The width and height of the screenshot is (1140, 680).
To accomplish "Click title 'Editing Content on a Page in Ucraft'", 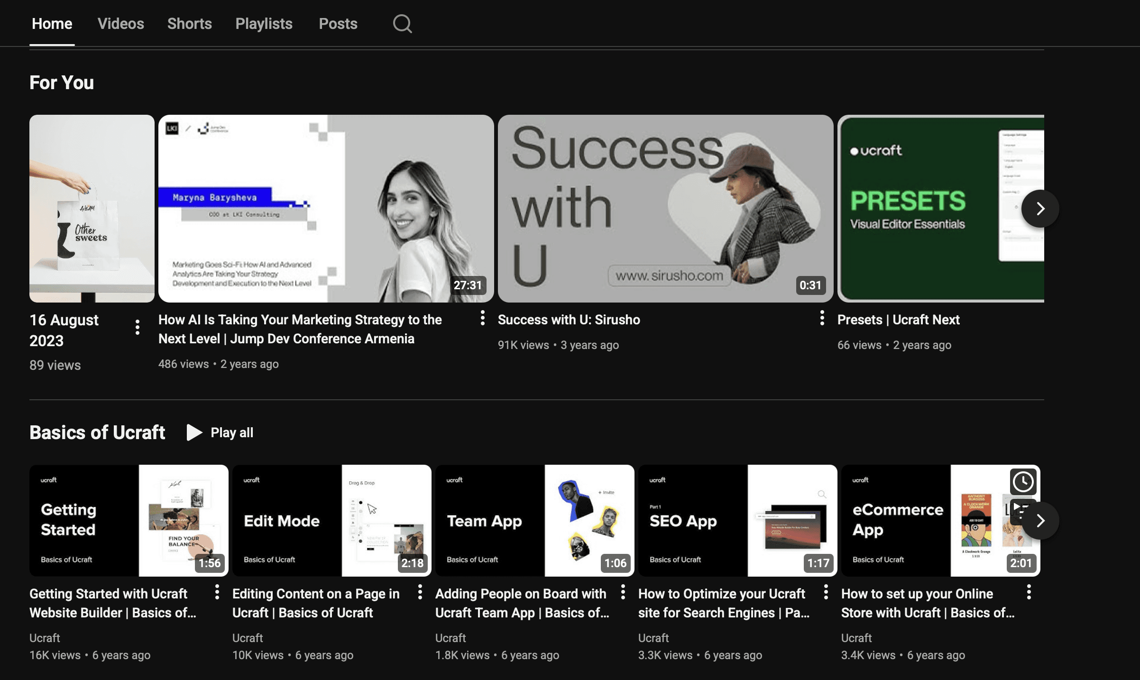I will click(316, 603).
